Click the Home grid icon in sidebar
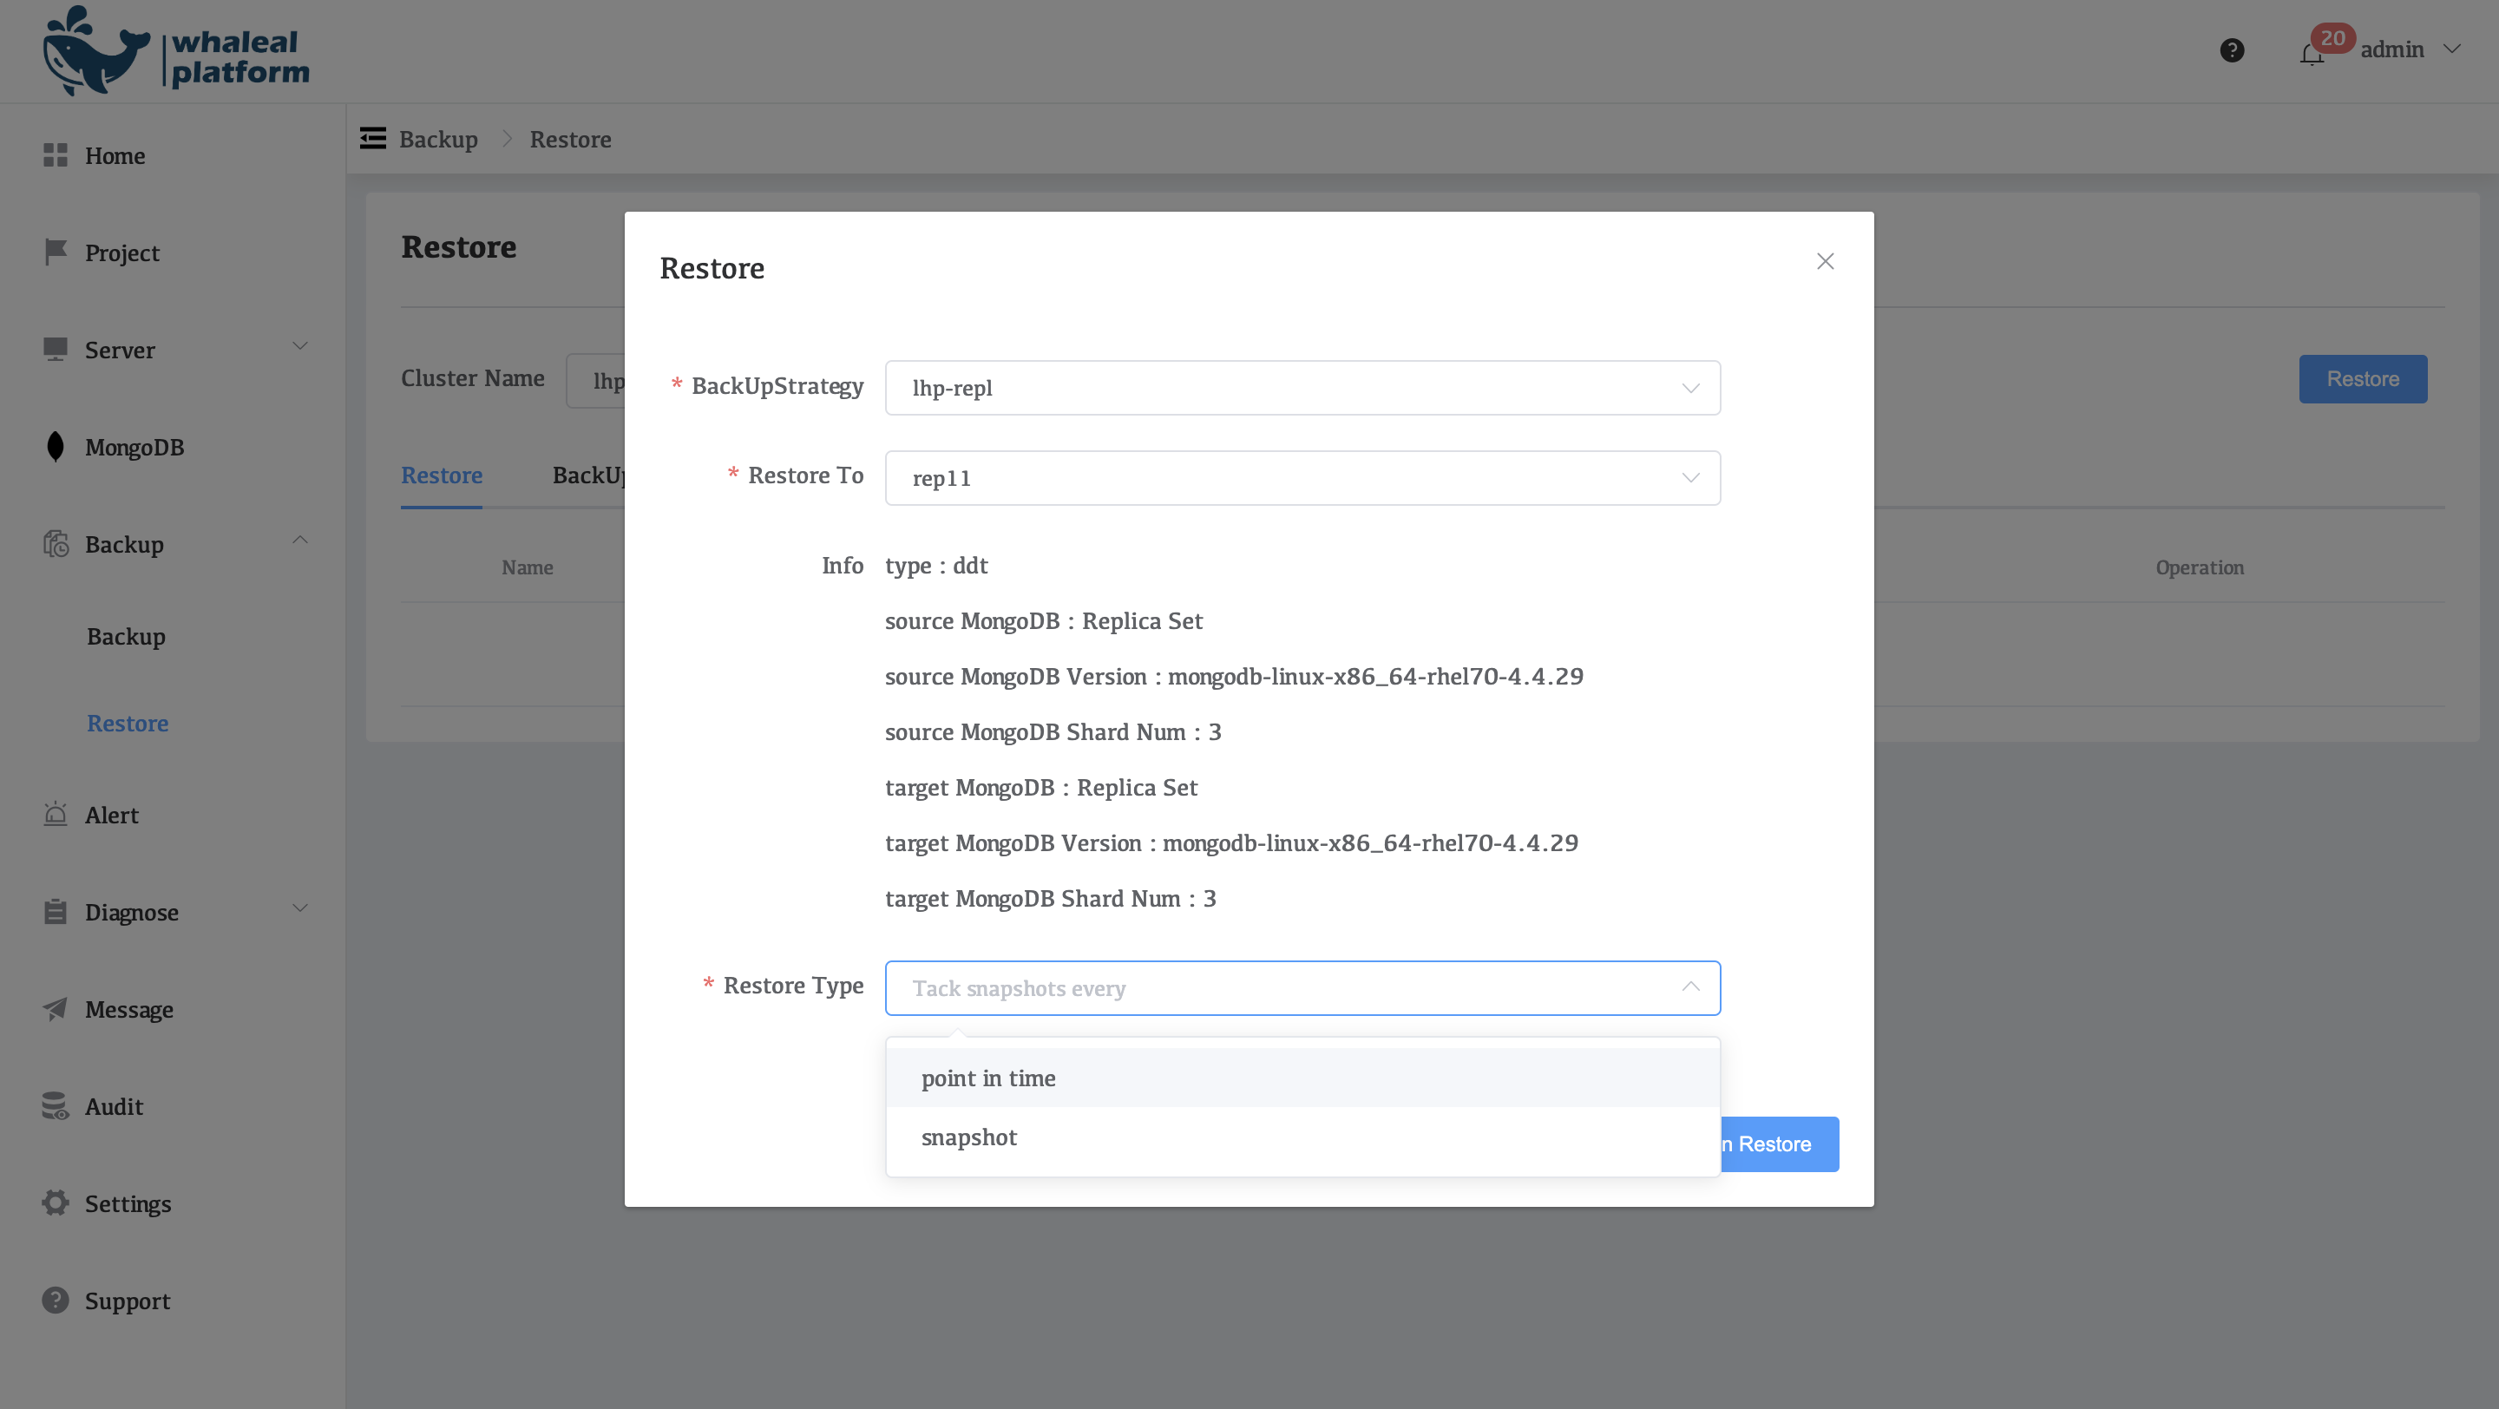2499x1409 pixels. [x=56, y=155]
